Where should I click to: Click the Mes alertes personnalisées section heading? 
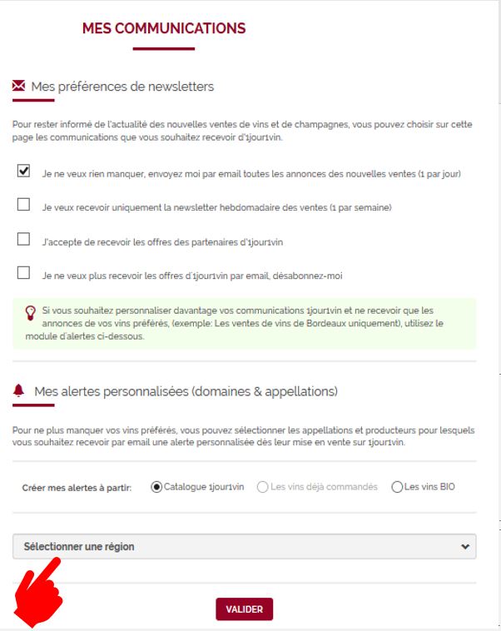186,391
